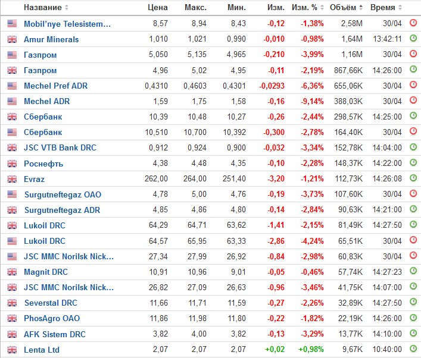The height and width of the screenshot is (358, 421).
Task: Open the Surgutneftegaz ADR link
Action: [x=63, y=211]
